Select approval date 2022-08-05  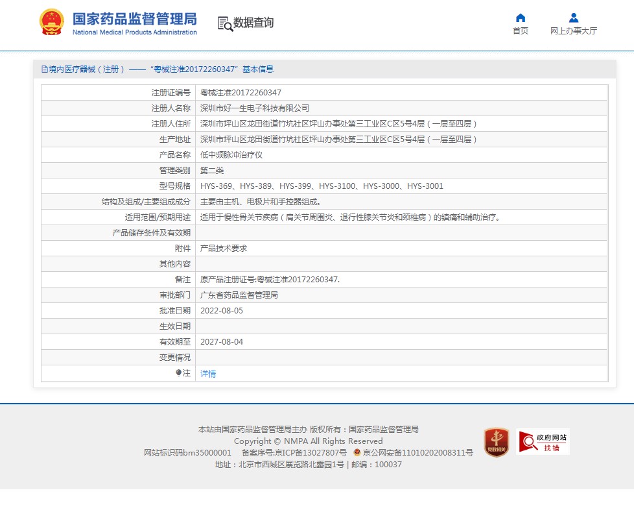(222, 311)
